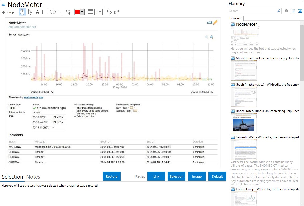Open the color picker dropdown arrow
This screenshot has height=206, width=304.
coord(82,12)
